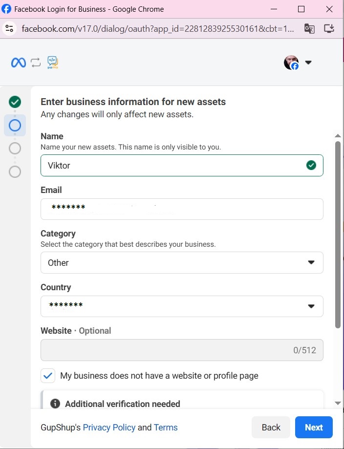The width and height of the screenshot is (344, 449).
Task: Open the Category dropdown showing Other
Action: (x=182, y=262)
